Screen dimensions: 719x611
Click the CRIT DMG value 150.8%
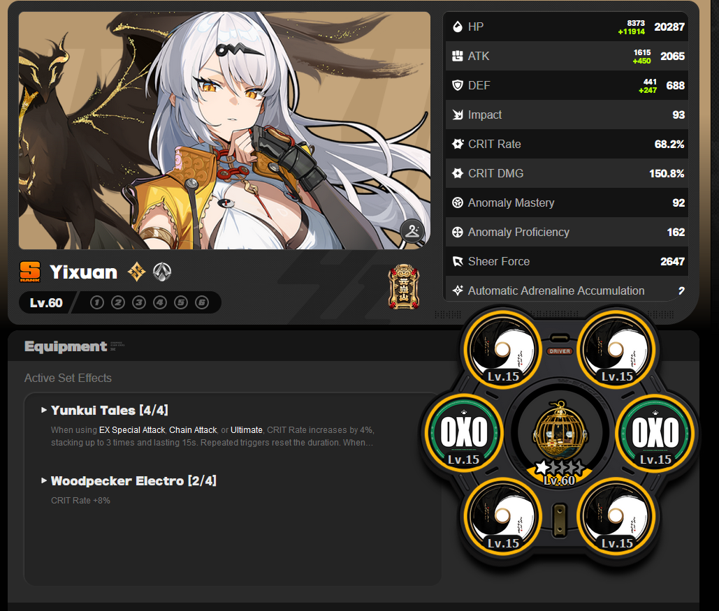(x=667, y=174)
